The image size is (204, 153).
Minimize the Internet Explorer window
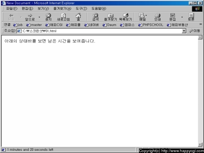[191, 3]
